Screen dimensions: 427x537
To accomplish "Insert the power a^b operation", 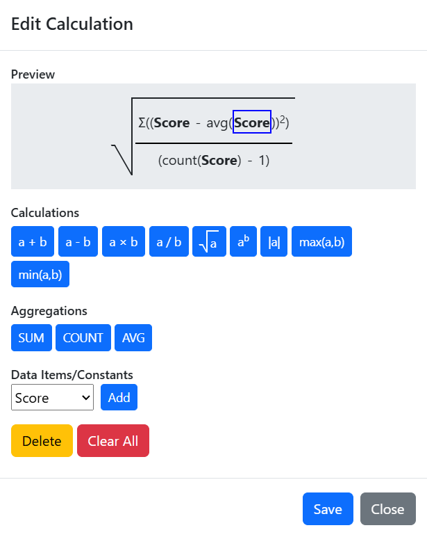I will point(244,241).
